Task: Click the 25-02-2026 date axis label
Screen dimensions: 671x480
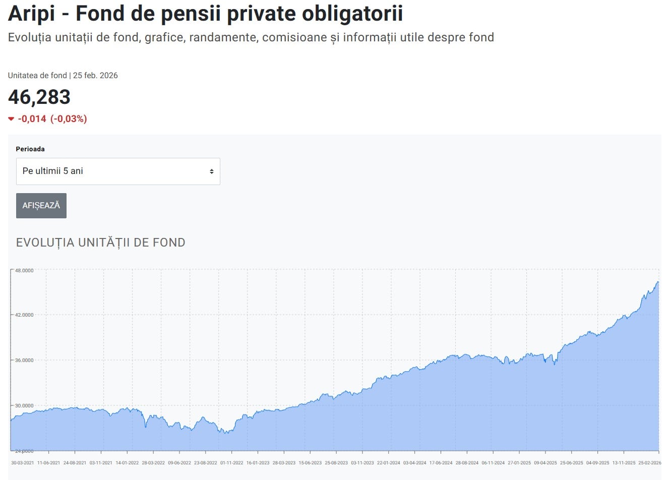Action: point(649,462)
